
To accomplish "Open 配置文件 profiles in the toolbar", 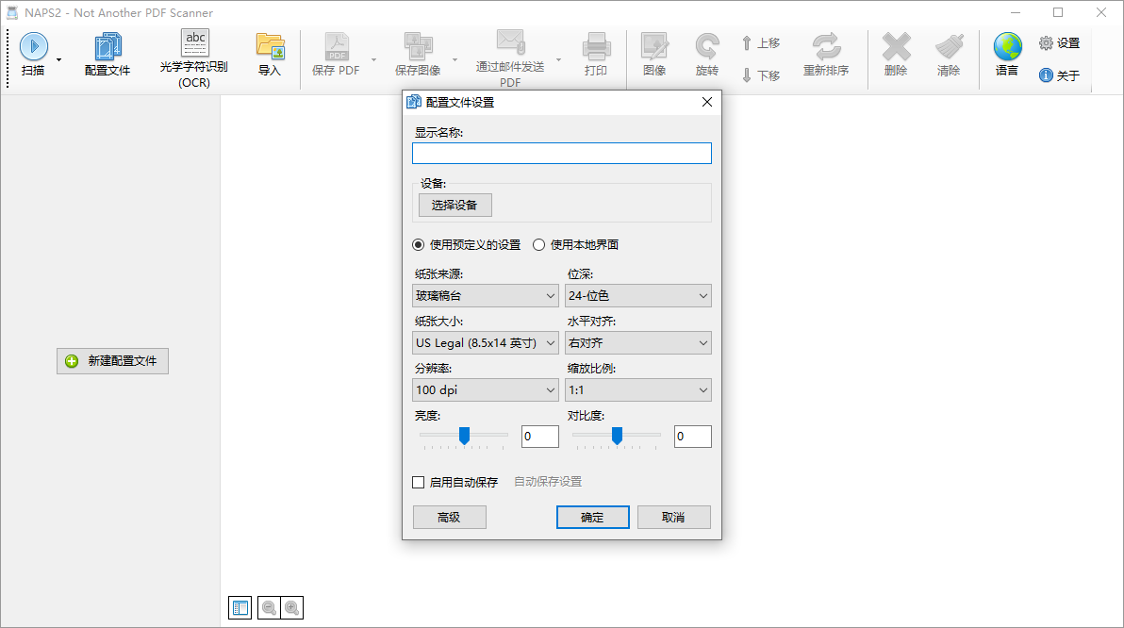I will 107,55.
